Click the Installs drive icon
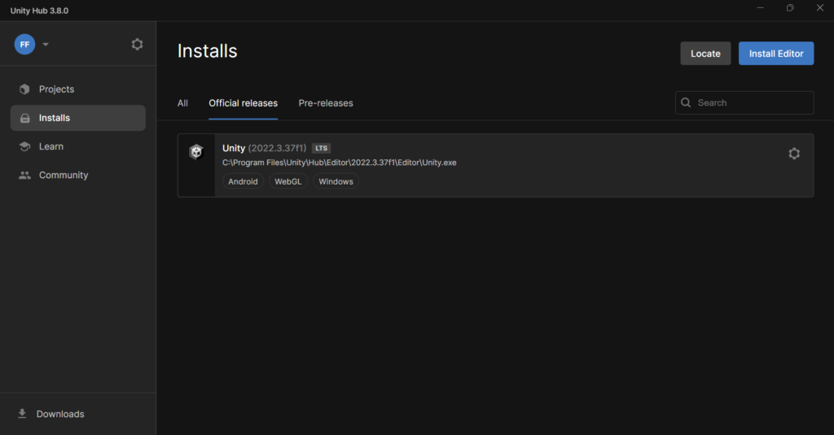 coord(25,118)
